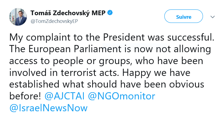216x119 pixels.
Task: Visit the @NGOmonitor mention link
Action: [122, 96]
